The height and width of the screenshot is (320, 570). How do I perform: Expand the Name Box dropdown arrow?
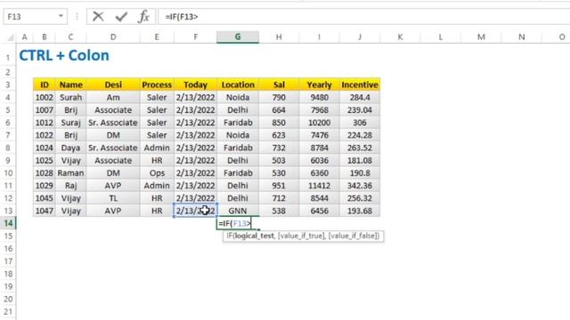click(x=61, y=16)
